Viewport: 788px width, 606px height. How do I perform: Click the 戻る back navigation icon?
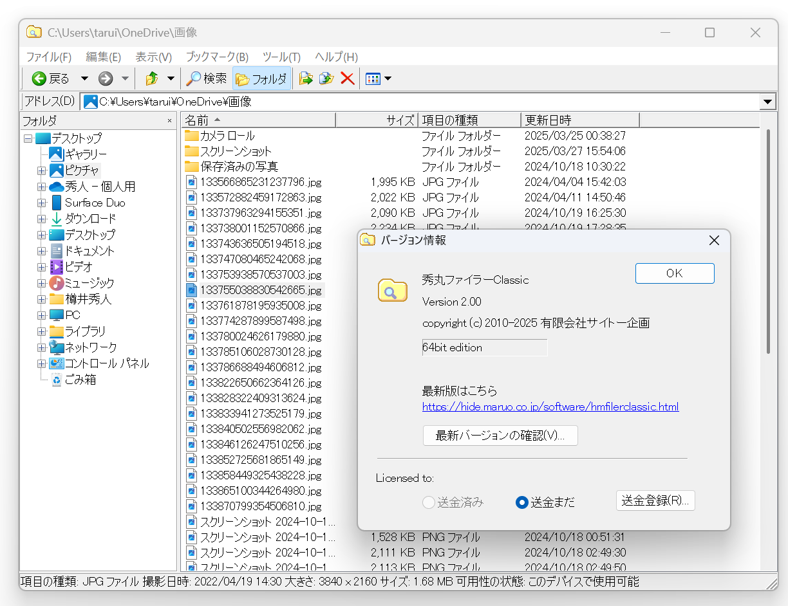coord(39,78)
